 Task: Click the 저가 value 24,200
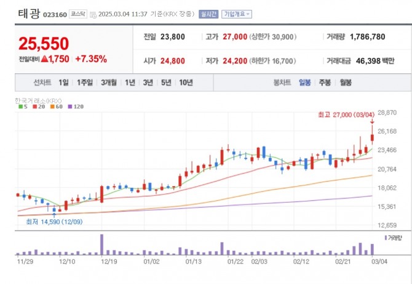235,61
